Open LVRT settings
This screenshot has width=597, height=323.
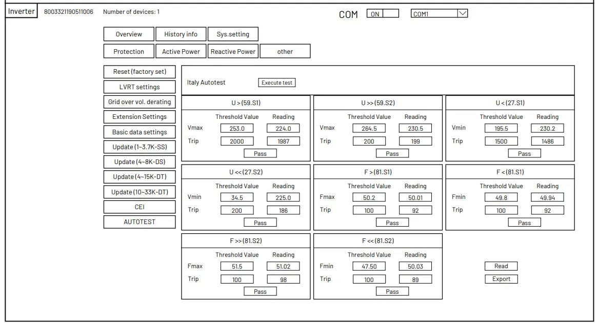coord(139,87)
